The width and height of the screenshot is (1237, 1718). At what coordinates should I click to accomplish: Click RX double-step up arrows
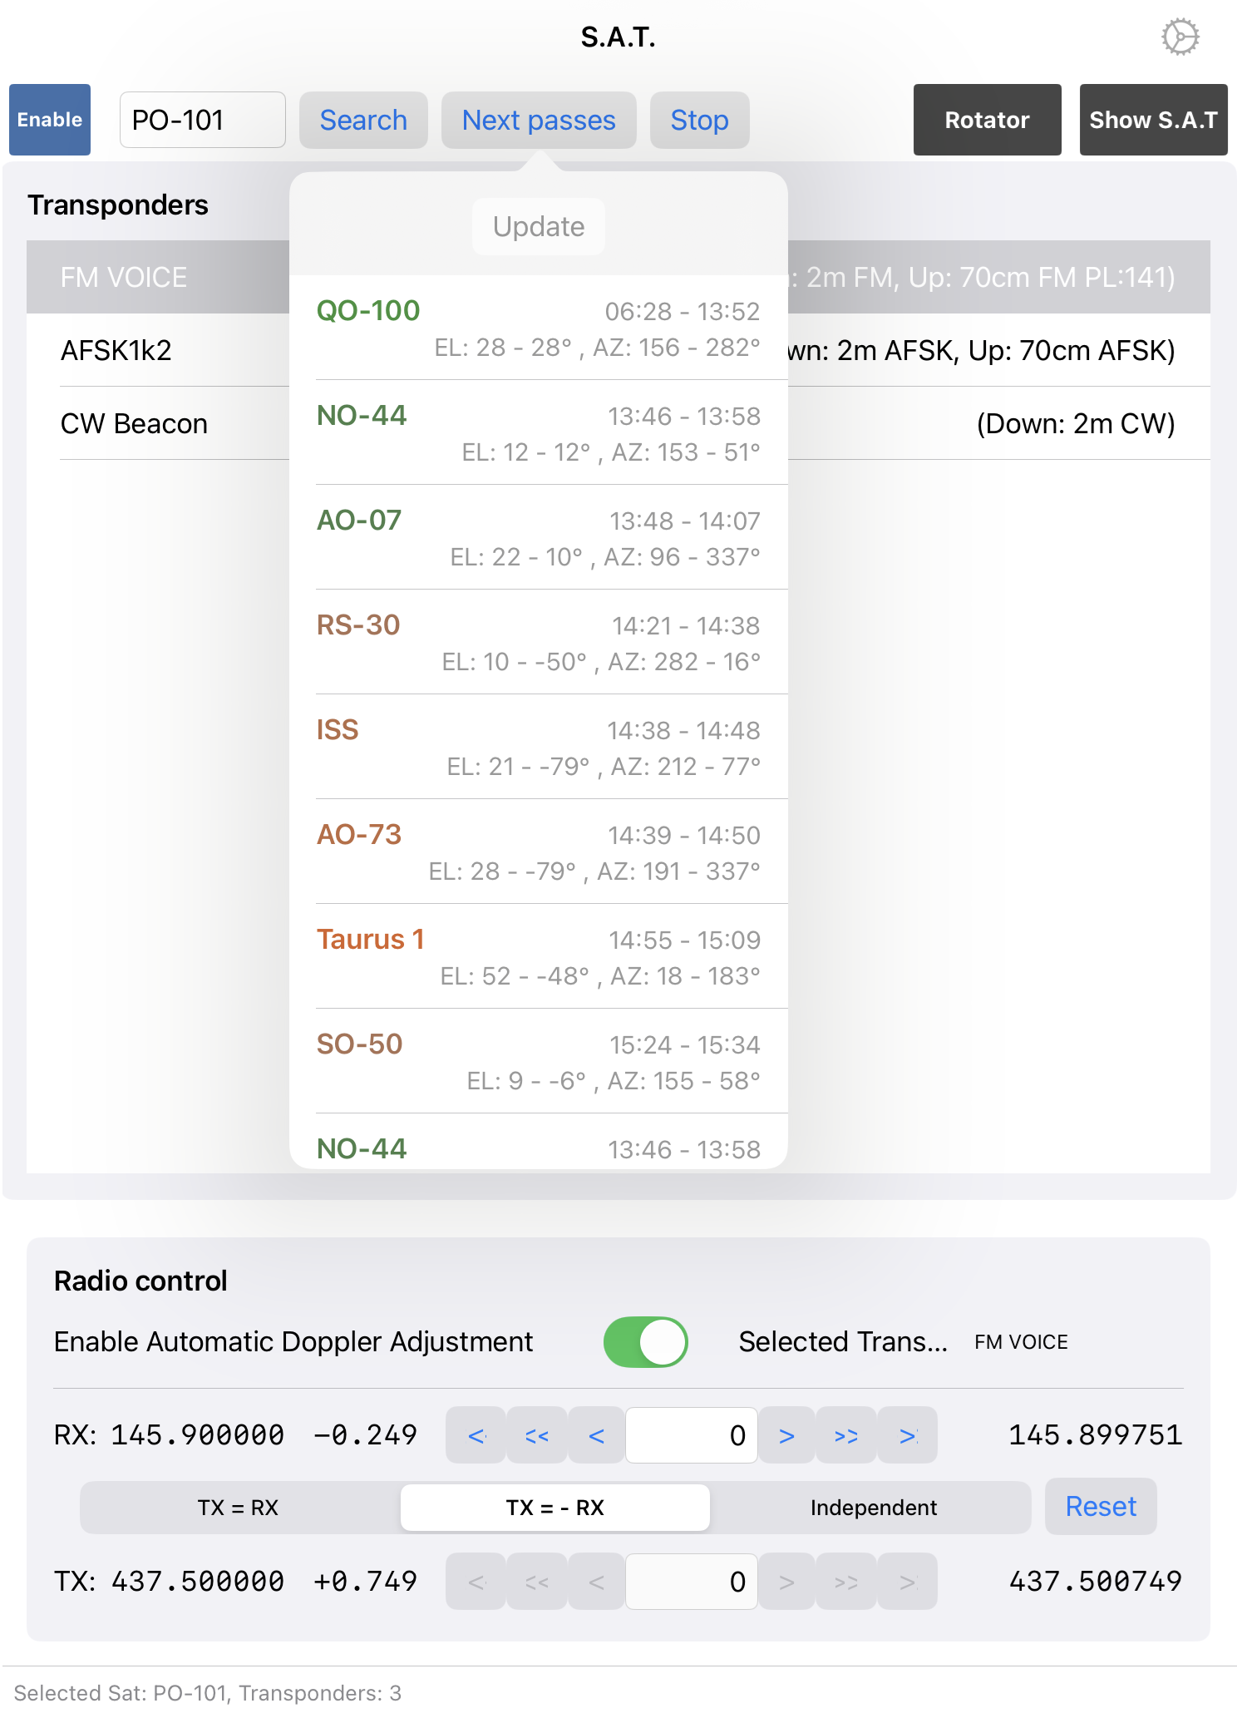point(846,1435)
